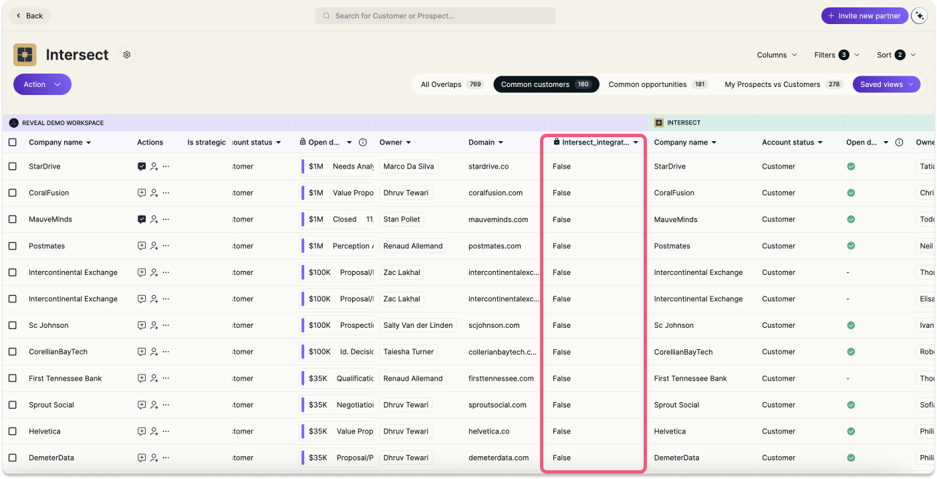937x479 pixels.
Task: Open the message icon in MauveMinds row
Action: 142,219
